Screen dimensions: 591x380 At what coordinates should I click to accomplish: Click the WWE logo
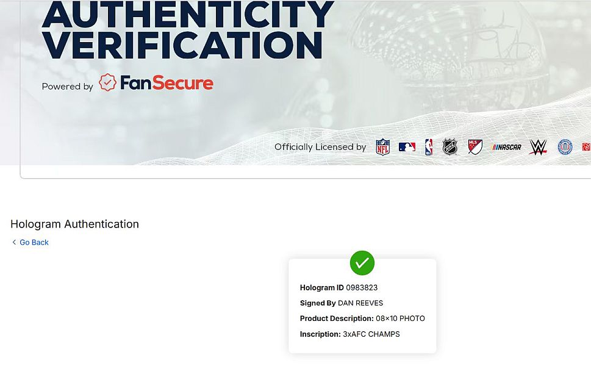[538, 147]
